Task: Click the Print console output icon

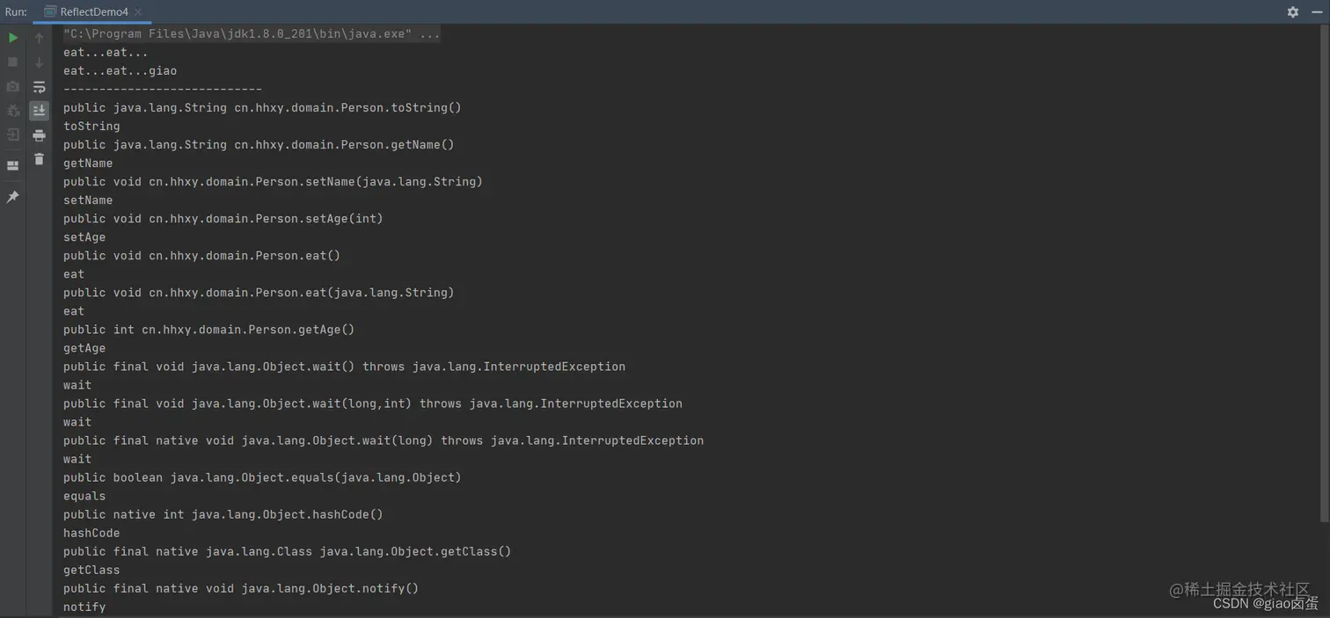Action: tap(39, 135)
